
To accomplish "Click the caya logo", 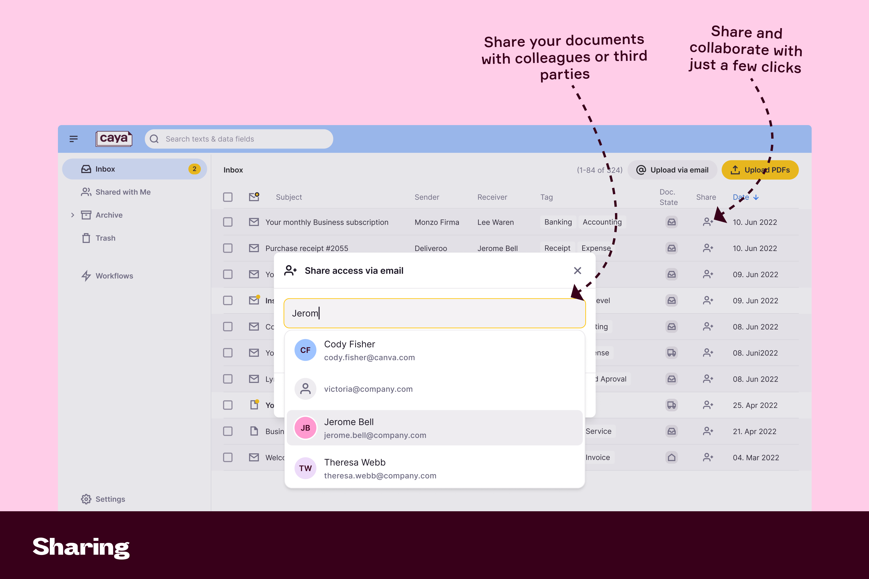I will [x=114, y=139].
